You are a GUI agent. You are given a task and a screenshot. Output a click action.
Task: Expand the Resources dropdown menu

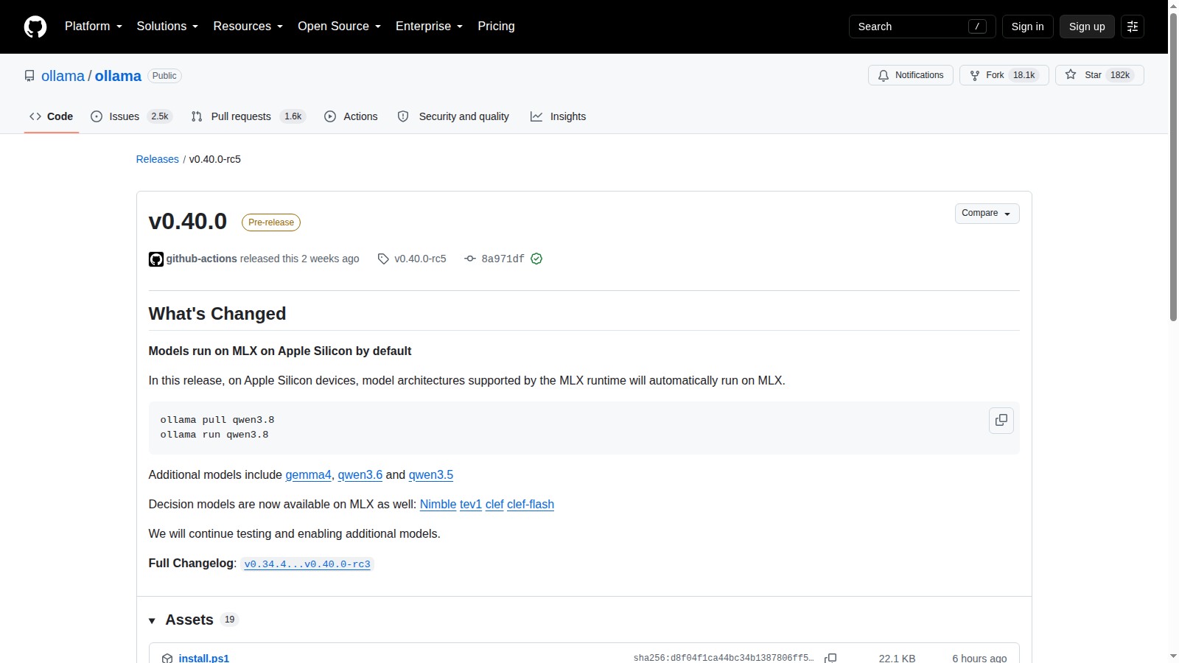click(x=248, y=27)
